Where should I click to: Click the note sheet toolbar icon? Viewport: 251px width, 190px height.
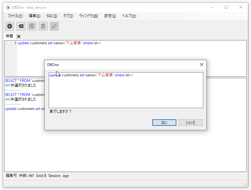32,26
